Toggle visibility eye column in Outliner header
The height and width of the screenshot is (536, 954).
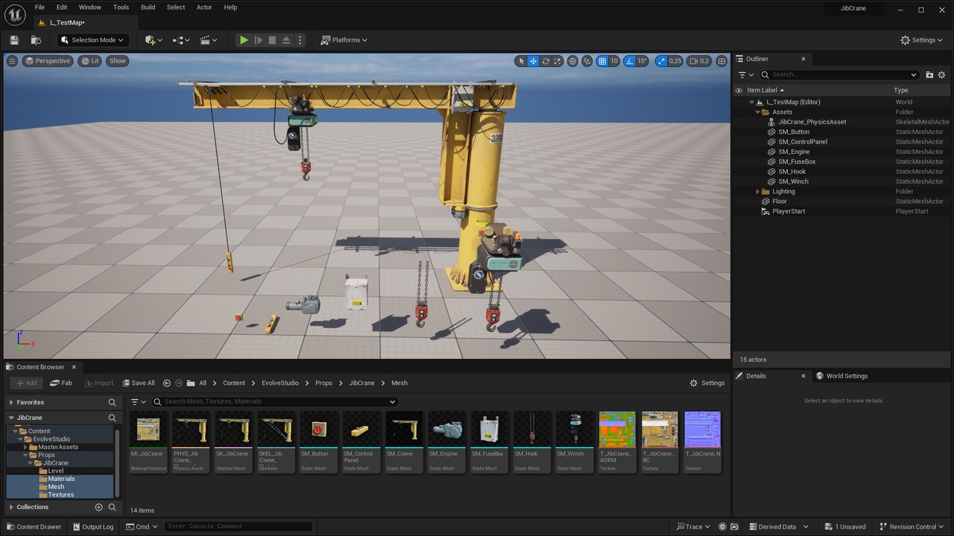(739, 90)
